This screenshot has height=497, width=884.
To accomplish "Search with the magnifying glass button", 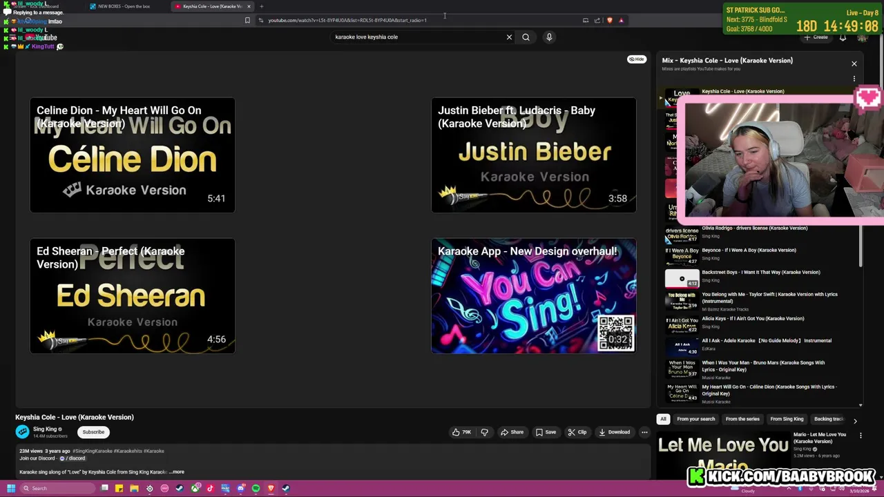I will tap(526, 37).
